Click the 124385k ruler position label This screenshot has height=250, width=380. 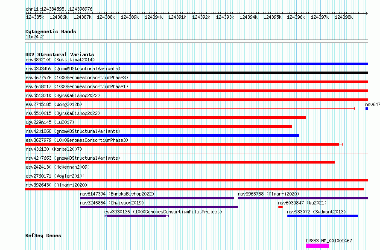click(35, 17)
